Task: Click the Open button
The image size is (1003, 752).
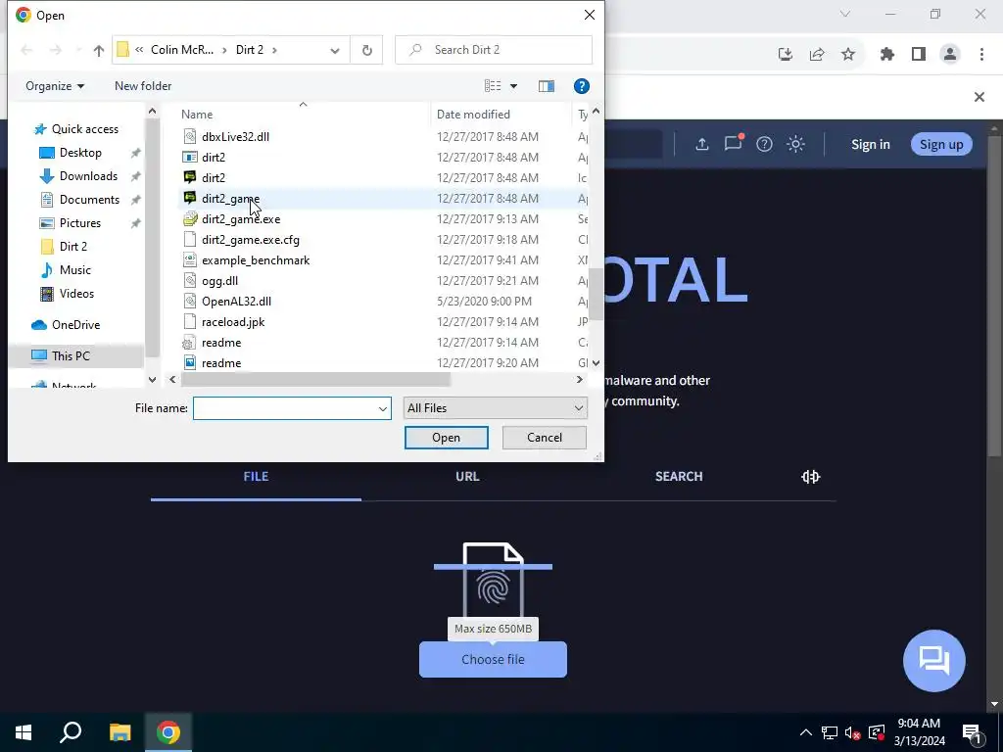Action: [x=446, y=438]
